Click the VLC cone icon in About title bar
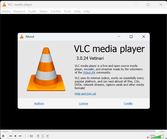This screenshot has width=167, height=139. [x=22, y=37]
